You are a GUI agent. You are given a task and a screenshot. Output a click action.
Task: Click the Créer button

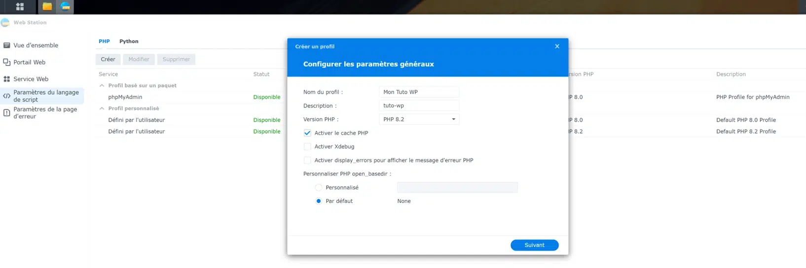tap(108, 59)
